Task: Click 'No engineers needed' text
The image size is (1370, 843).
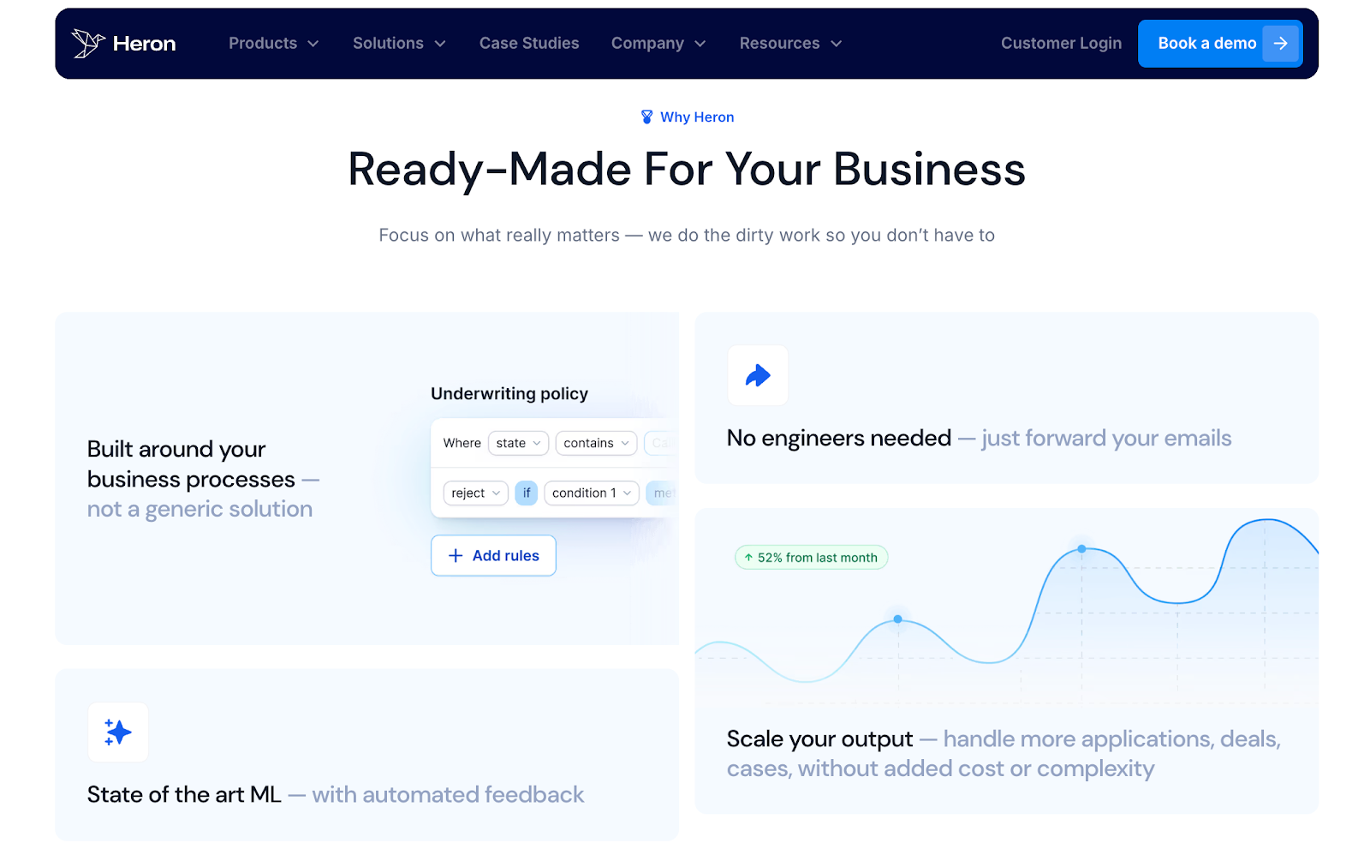Action: 839,438
